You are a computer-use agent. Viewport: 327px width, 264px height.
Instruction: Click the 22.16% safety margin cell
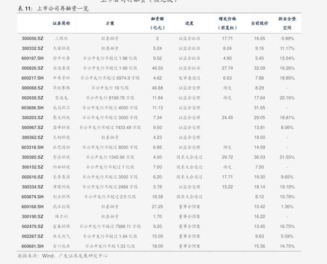click(287, 98)
